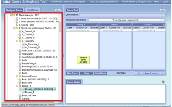Switch to the Navigate Terms tab
The image size is (172, 107).
pos(14,10)
